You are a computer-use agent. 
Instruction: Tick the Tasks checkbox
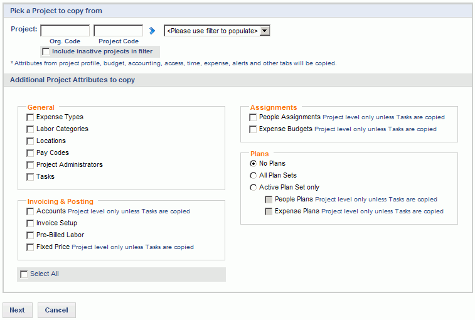click(x=30, y=177)
